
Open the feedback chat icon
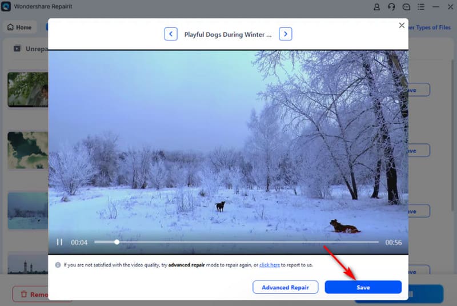pos(406,7)
